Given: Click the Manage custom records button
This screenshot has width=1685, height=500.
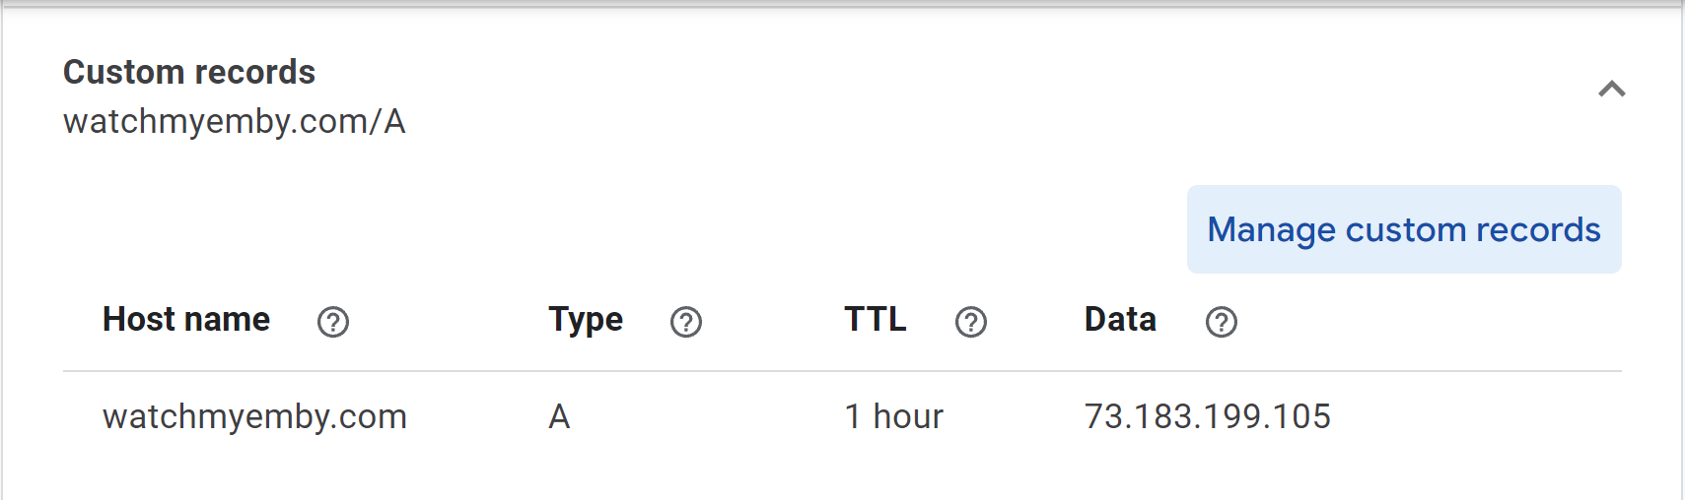Looking at the screenshot, I should (1404, 229).
